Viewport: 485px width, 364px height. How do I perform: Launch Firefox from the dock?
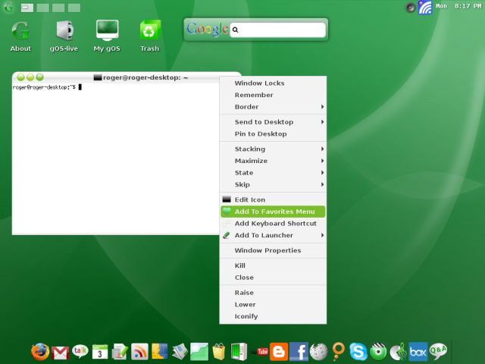tap(40, 352)
